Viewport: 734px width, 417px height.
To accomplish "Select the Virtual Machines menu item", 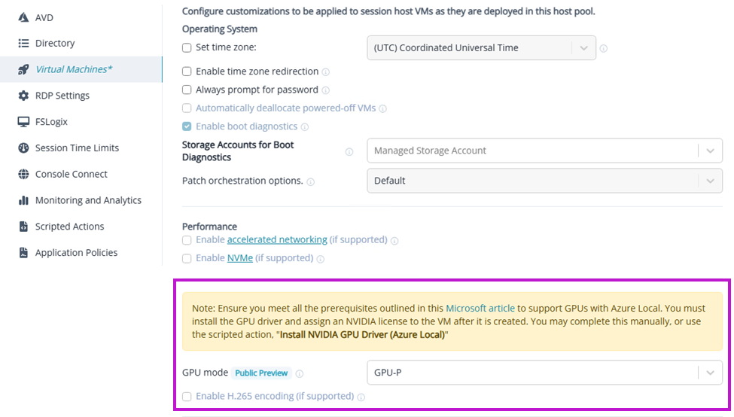I will 73,69.
